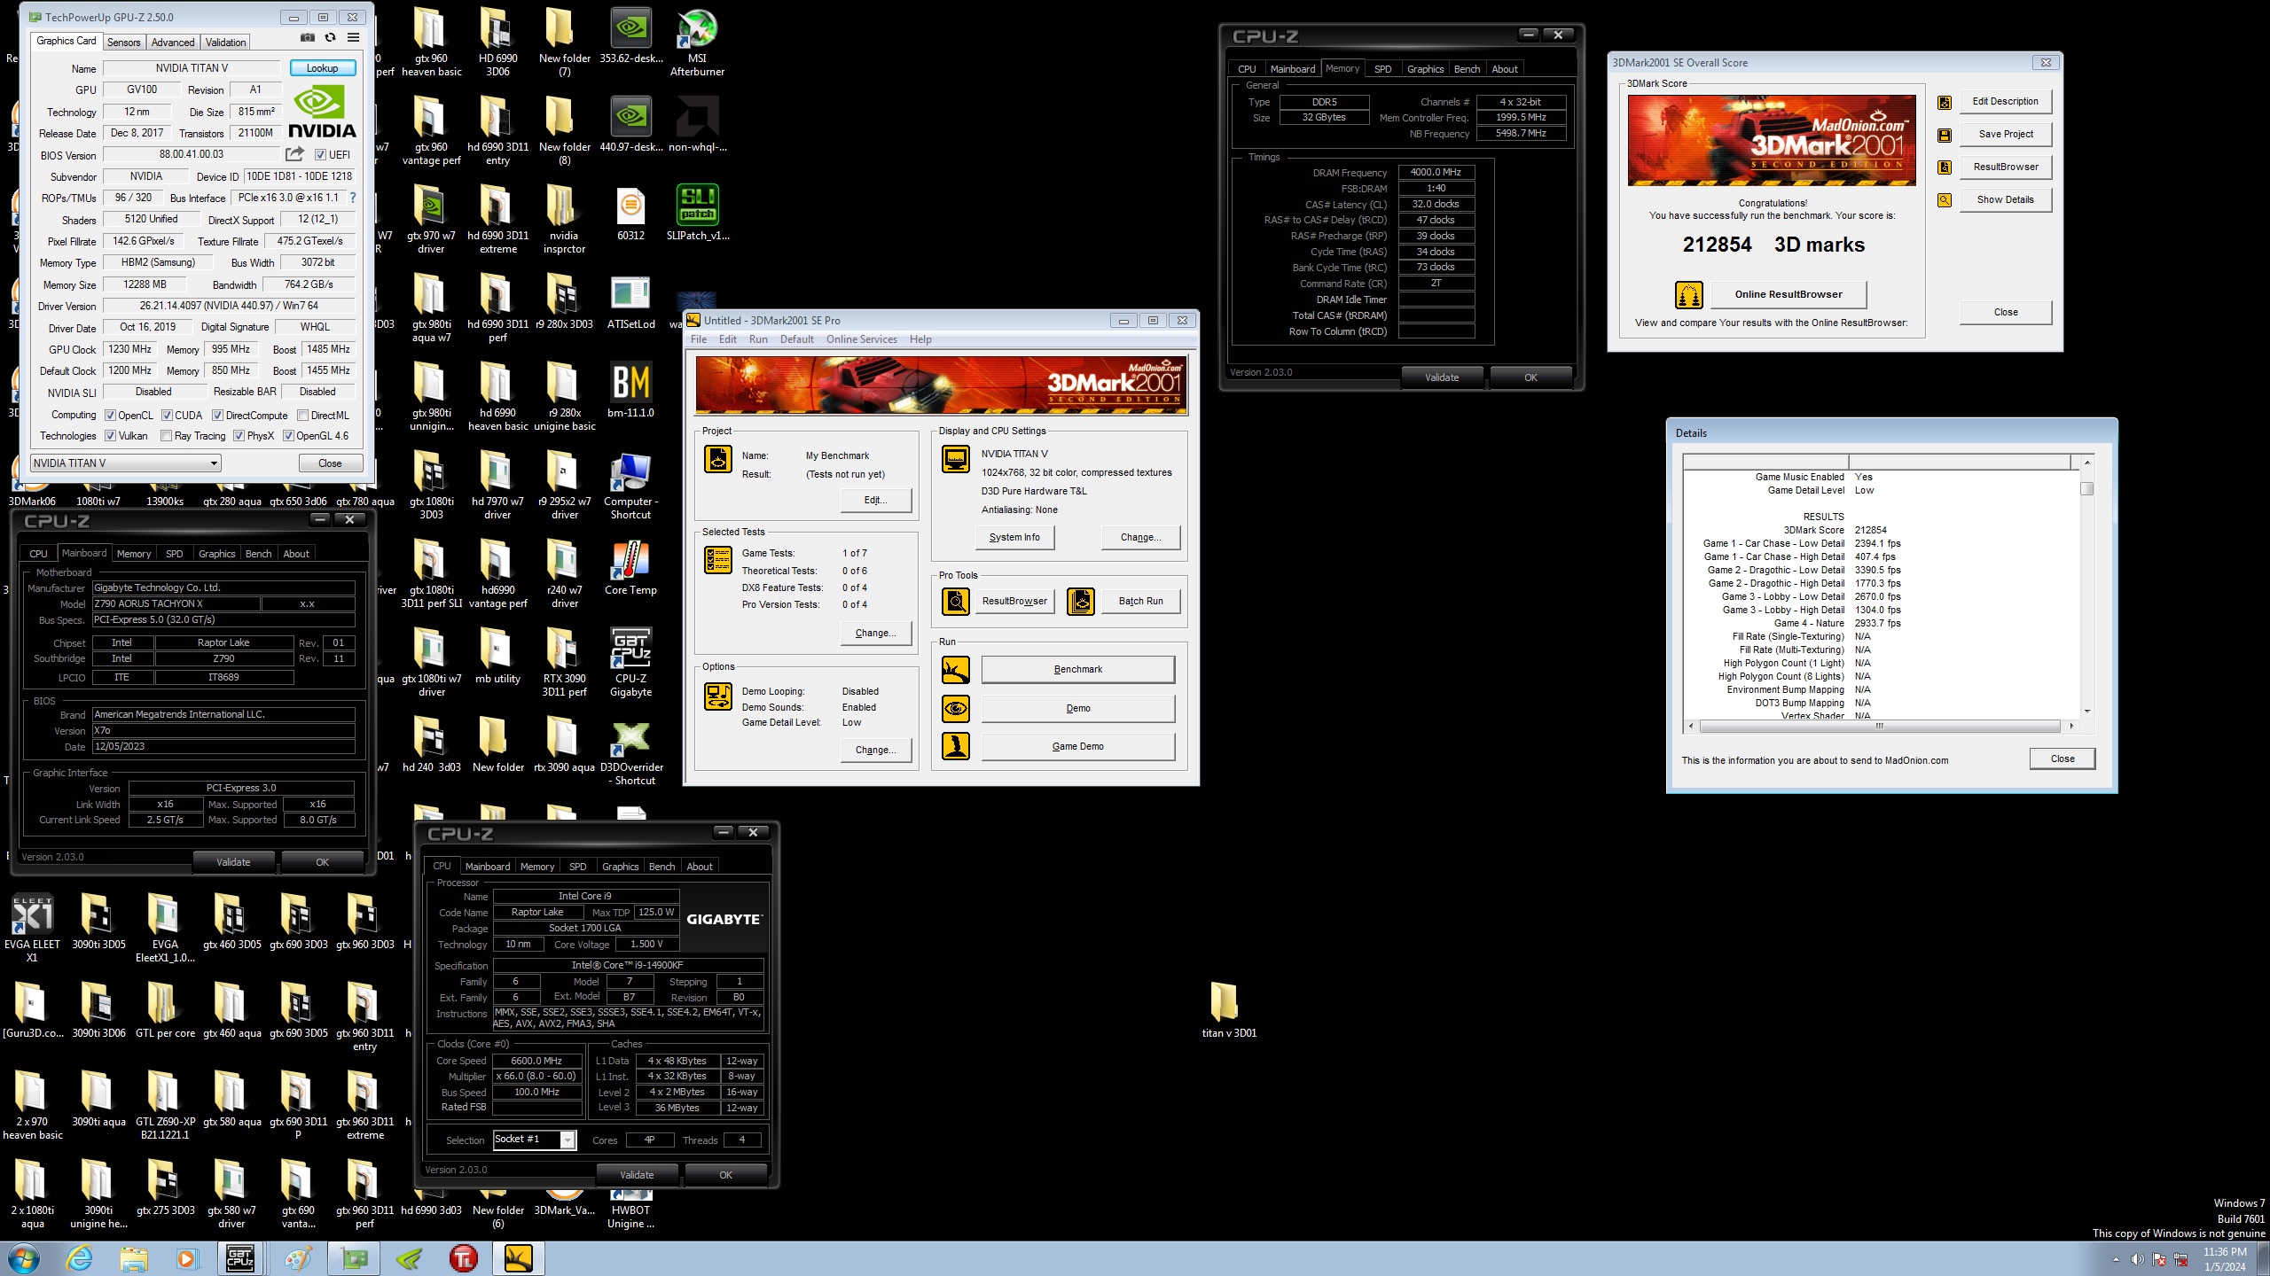Open the Bench tab in CPU-Z CPU window
The height and width of the screenshot is (1276, 2270).
pos(661,867)
